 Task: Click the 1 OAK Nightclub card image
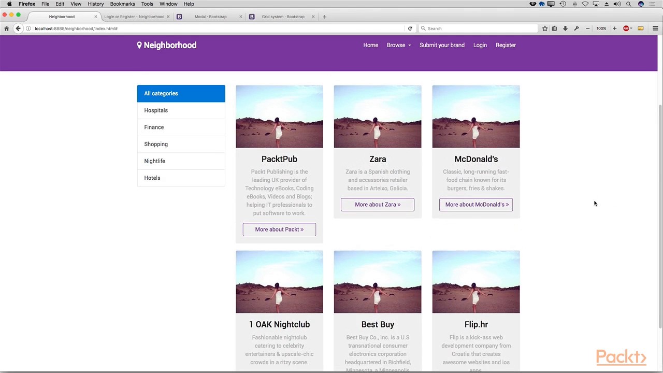tap(279, 282)
